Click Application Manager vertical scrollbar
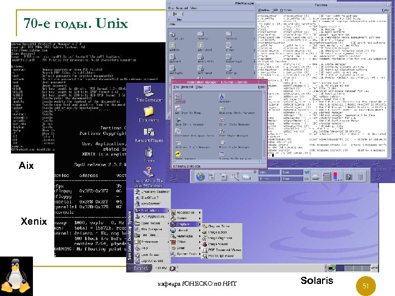 coord(264,125)
